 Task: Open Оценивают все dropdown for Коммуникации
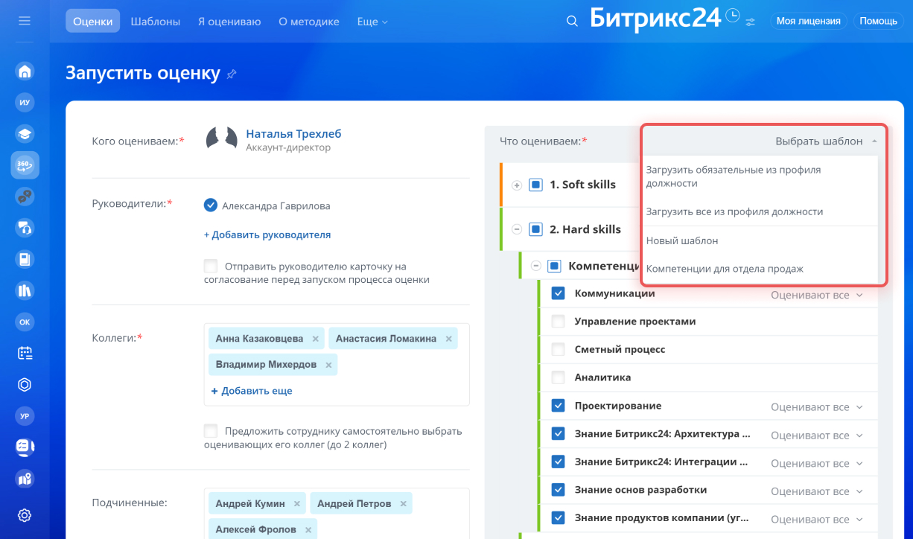816,296
